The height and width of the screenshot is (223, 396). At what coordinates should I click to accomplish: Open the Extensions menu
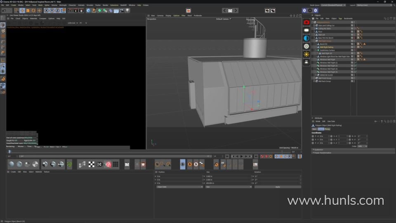114,5
